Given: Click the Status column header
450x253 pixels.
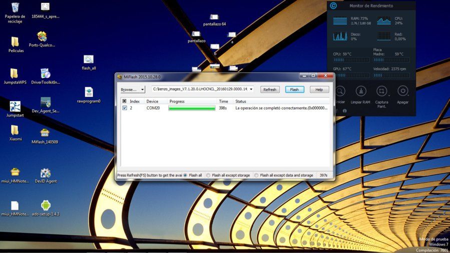Looking at the screenshot, I should coord(281,101).
